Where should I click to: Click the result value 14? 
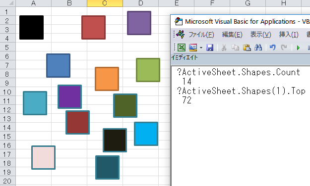click(x=187, y=81)
